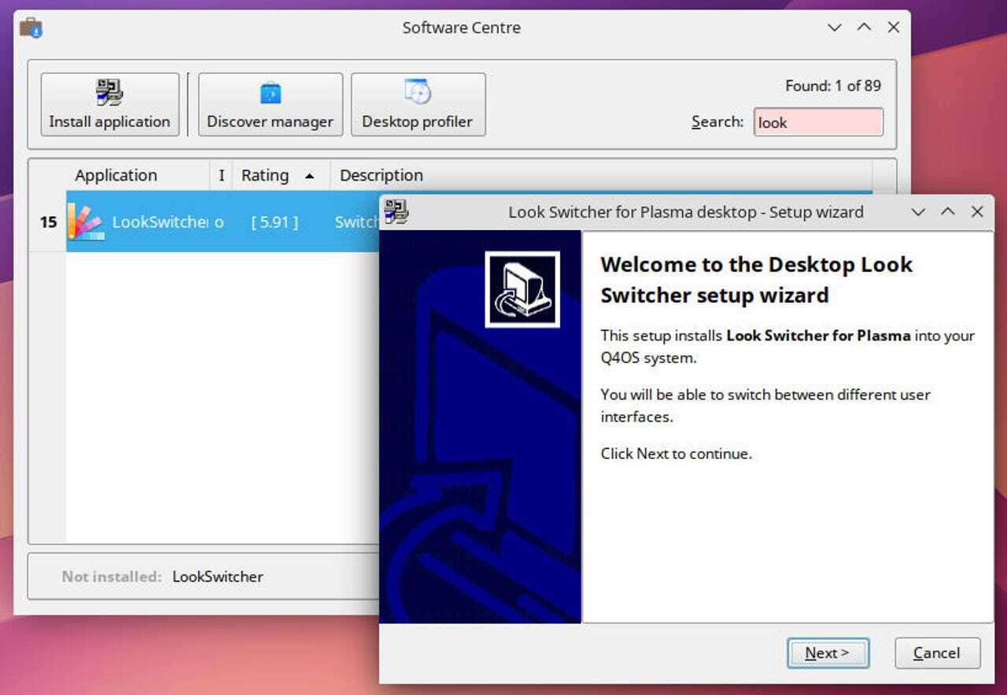Close the Software Centre window
The image size is (1007, 695).
pyautogui.click(x=894, y=28)
